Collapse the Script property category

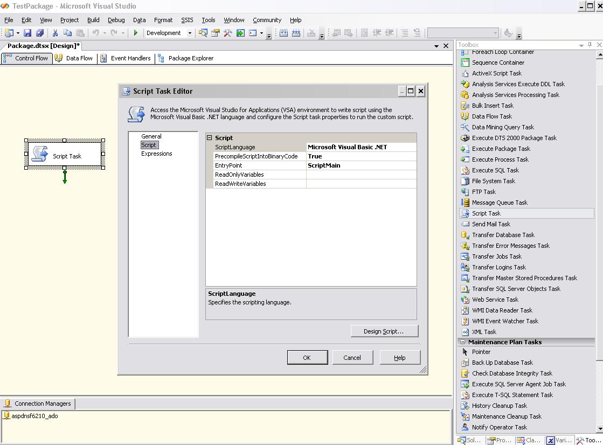tap(210, 138)
